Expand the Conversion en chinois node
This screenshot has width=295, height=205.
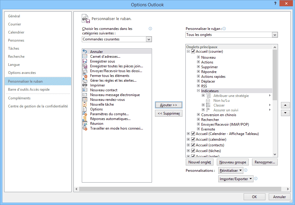coord(198,115)
